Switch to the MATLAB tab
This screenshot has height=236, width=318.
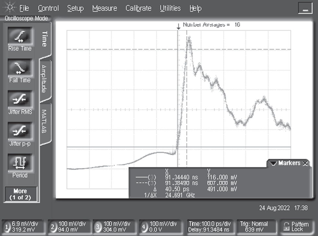click(44, 122)
